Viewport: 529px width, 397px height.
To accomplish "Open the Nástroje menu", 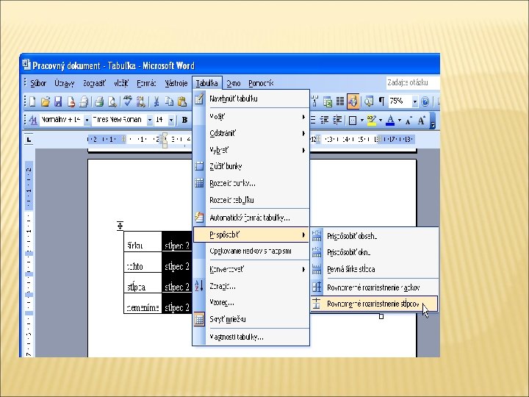I will pyautogui.click(x=176, y=83).
